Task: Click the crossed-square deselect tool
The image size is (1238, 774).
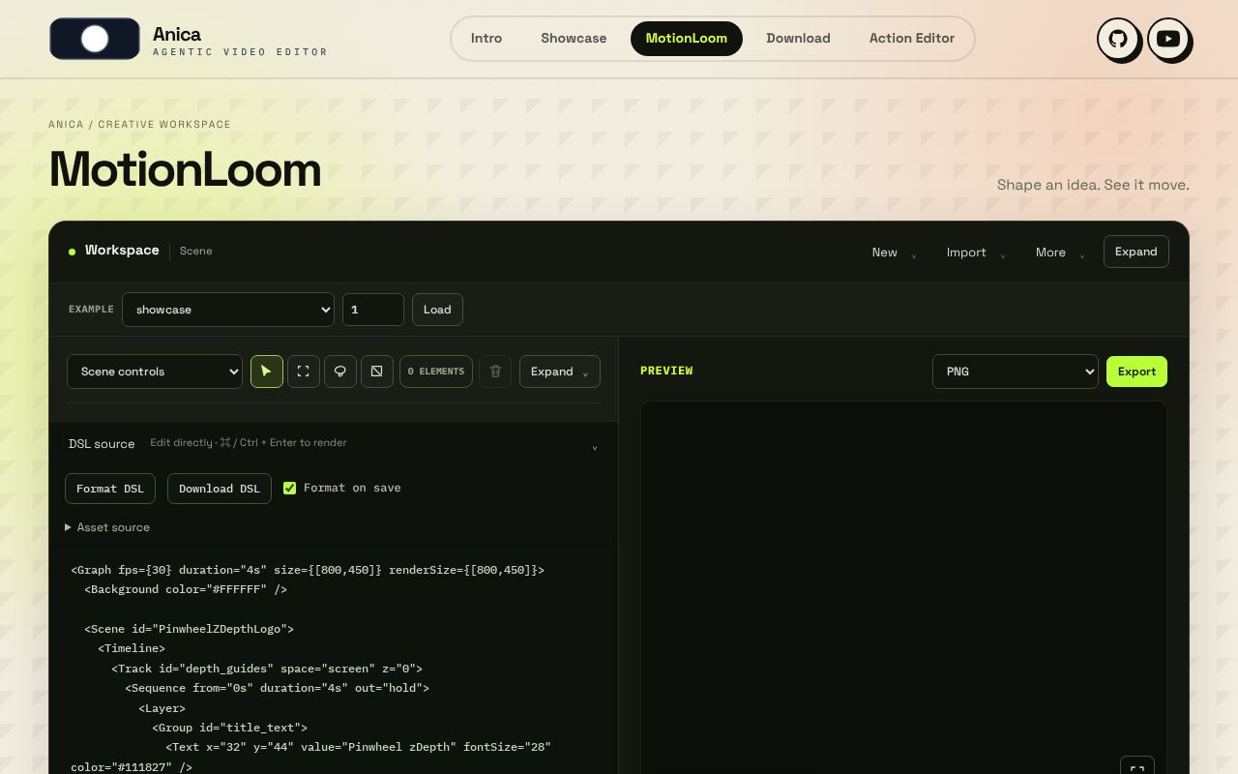Action: (377, 372)
